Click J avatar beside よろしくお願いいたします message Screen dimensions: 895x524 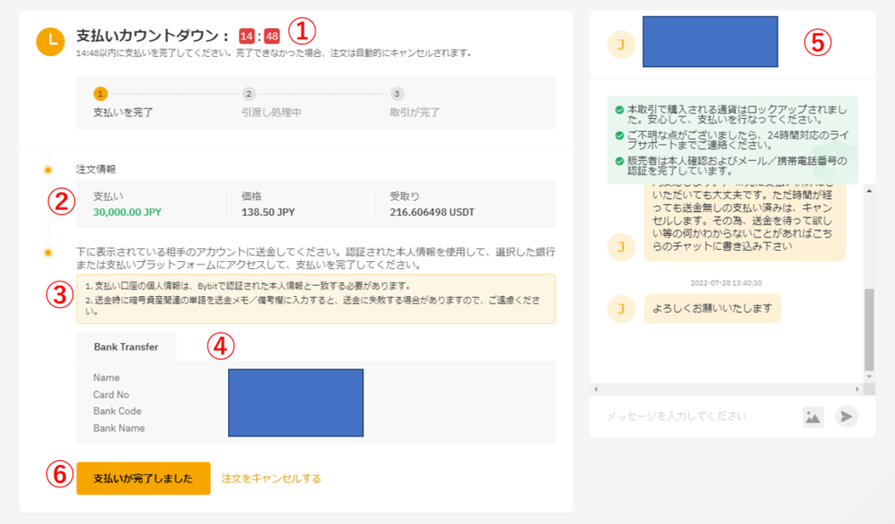621,308
